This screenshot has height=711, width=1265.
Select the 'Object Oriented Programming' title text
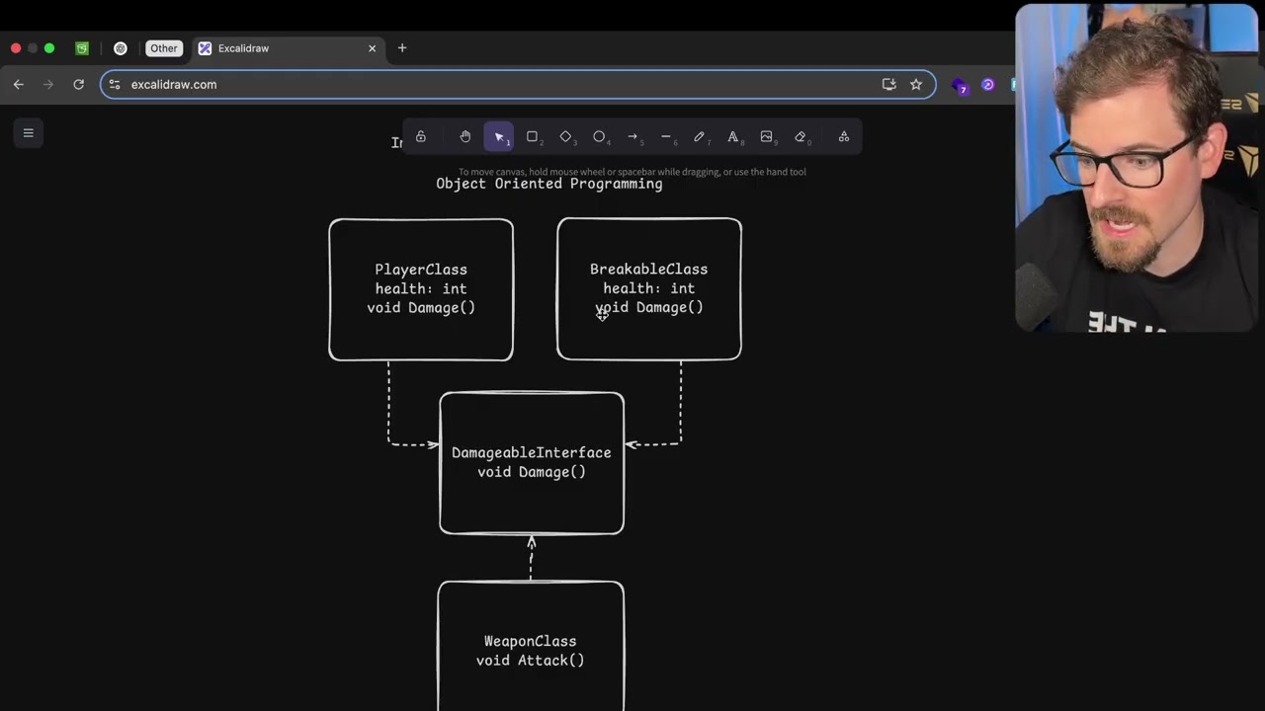click(x=549, y=184)
